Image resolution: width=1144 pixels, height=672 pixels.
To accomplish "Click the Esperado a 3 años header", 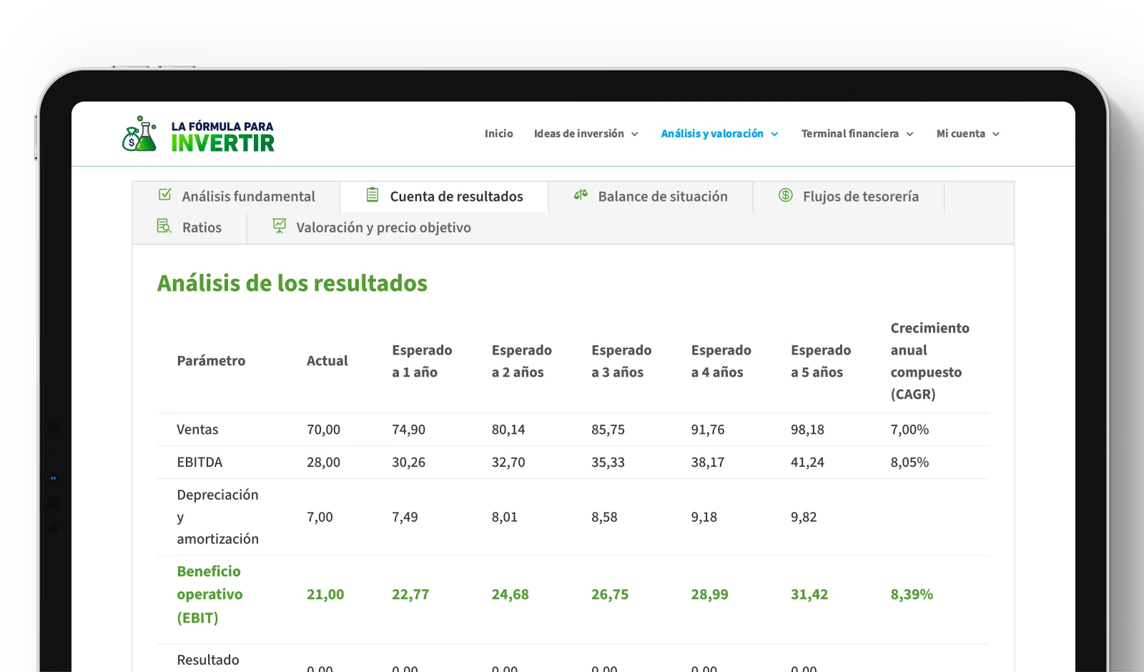I will tap(621, 361).
